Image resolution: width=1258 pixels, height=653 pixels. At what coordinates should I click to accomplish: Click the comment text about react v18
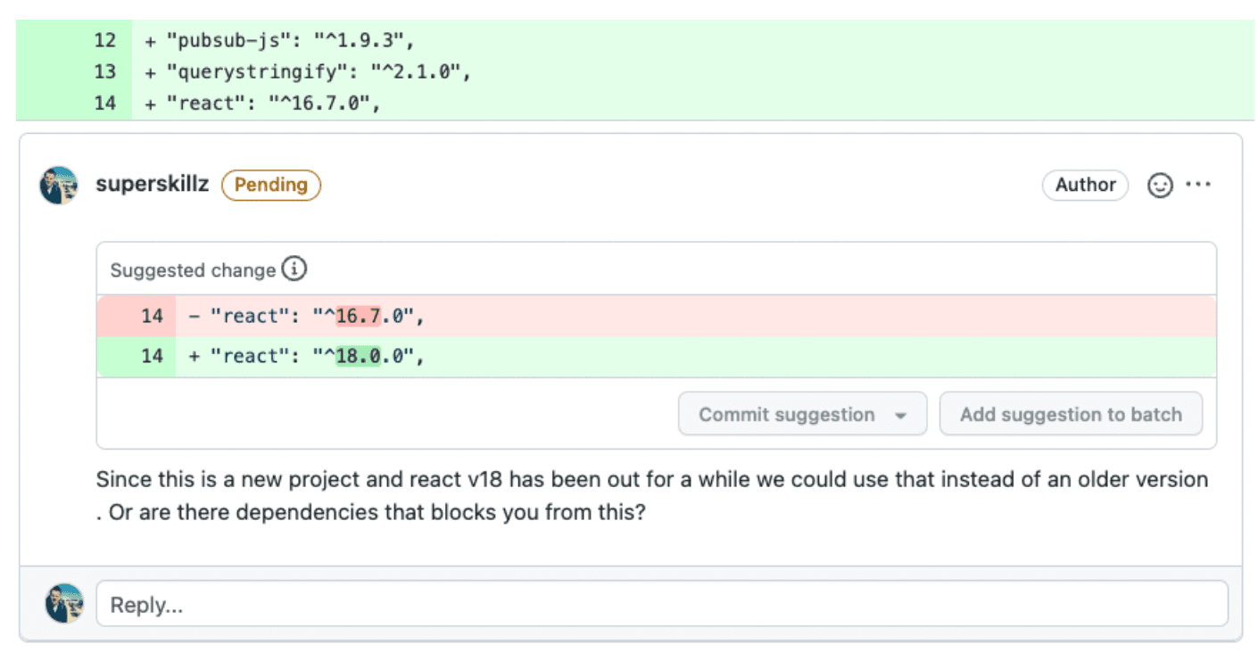pos(652,497)
